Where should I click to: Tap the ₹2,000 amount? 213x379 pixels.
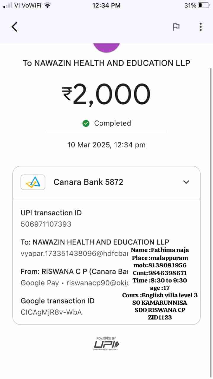point(106,94)
